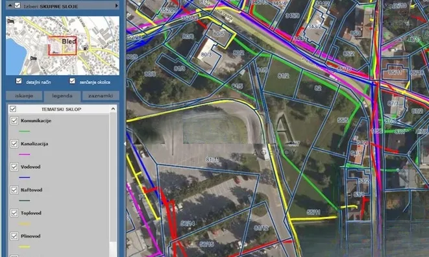
Task: Toggle the Izberi SKUPNE SLOJE checkbox
Action: coord(18,5)
